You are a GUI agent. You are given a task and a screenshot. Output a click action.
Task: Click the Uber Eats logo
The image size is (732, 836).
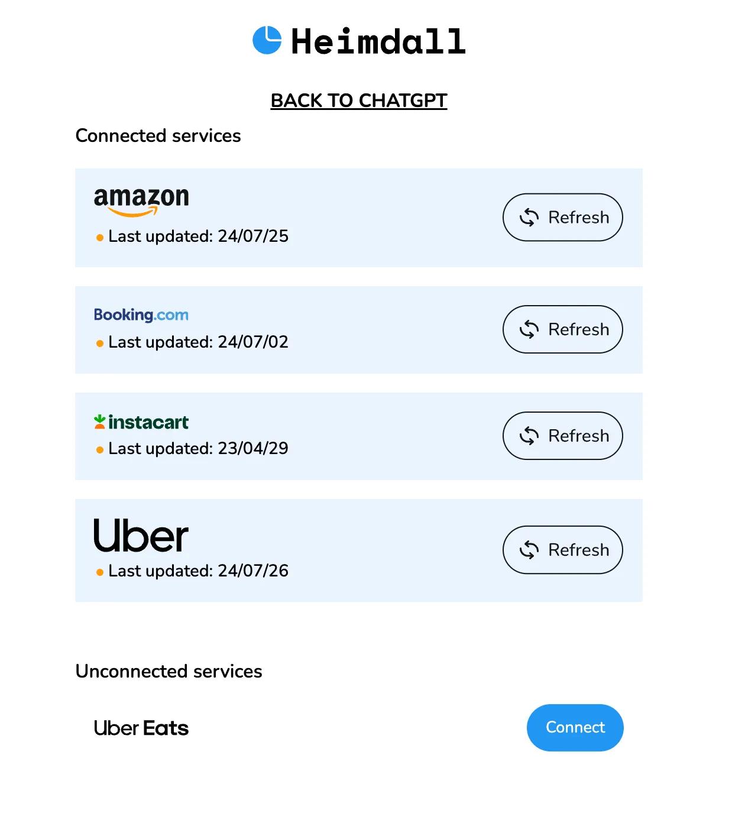coord(141,728)
